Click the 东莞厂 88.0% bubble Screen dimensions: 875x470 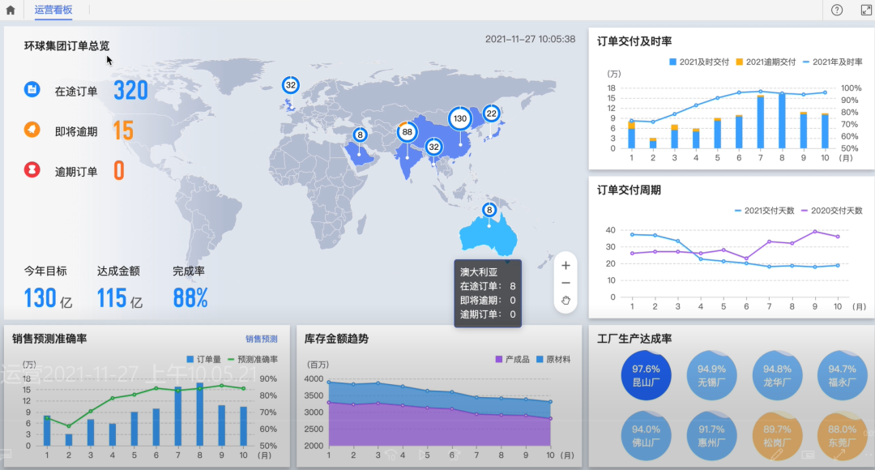click(842, 436)
